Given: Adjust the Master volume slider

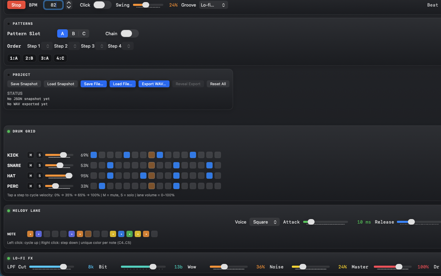Looking at the screenshot, I should (x=393, y=267).
